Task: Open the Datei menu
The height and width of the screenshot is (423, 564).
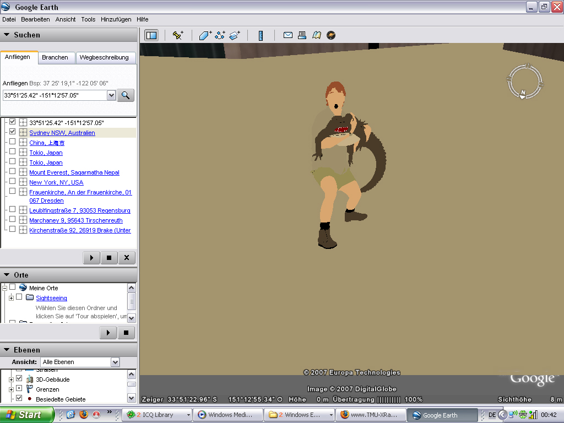Action: tap(9, 19)
